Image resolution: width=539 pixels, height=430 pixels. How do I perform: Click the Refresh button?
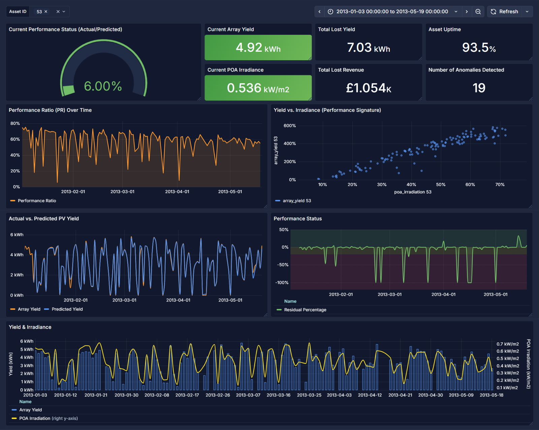tap(505, 11)
